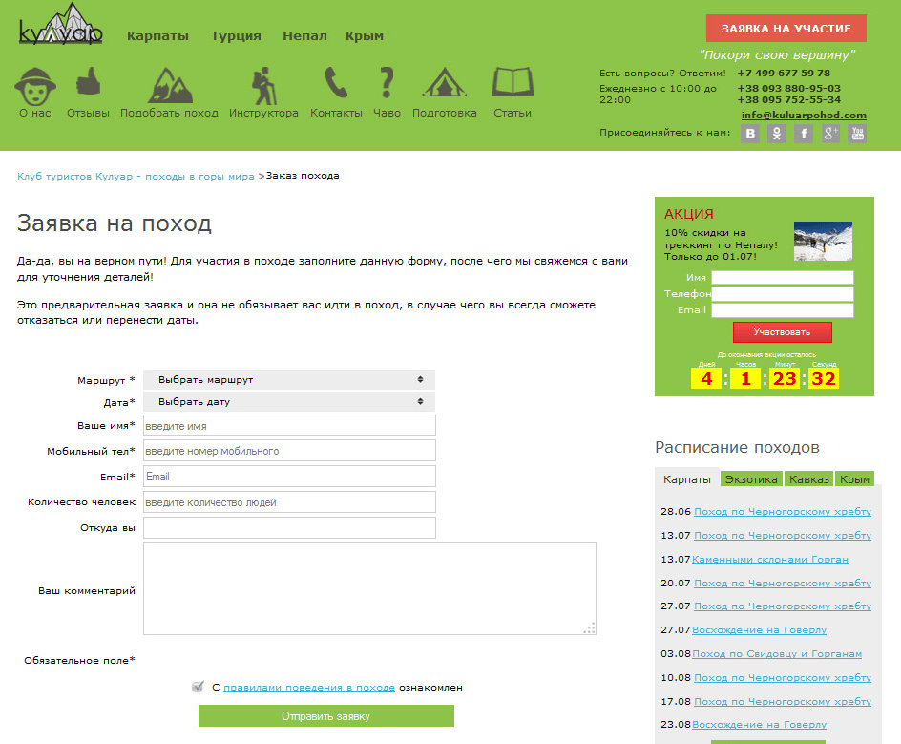Open the VKontakte social icon
This screenshot has height=744, width=901.
tap(751, 134)
